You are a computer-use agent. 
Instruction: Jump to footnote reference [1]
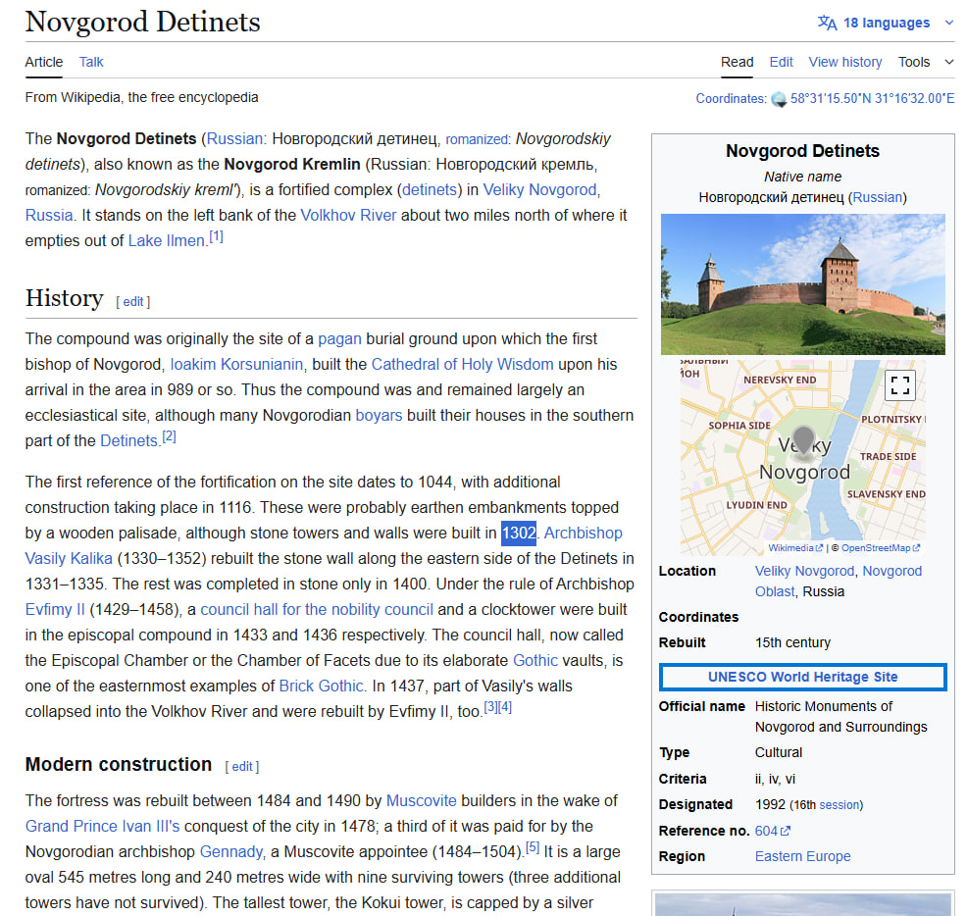pyautogui.click(x=216, y=237)
